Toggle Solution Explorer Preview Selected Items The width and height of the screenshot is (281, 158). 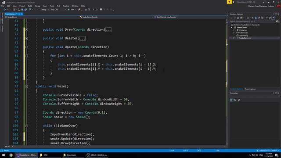(273, 18)
